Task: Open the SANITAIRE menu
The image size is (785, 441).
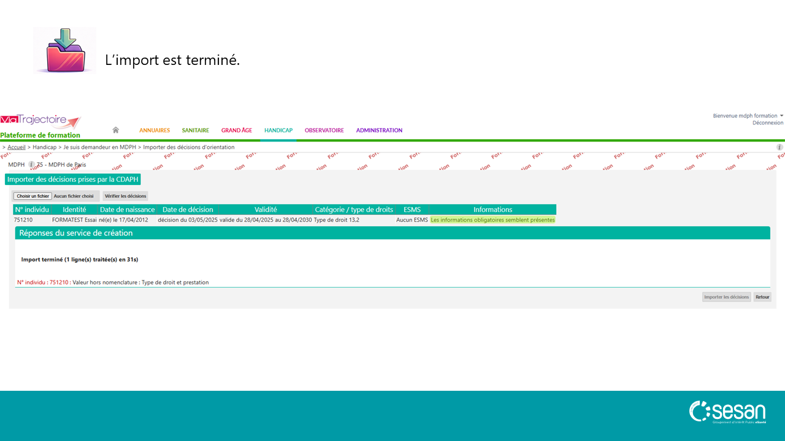Action: [x=195, y=130]
